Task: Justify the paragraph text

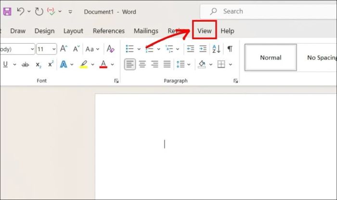Action: click(x=167, y=64)
